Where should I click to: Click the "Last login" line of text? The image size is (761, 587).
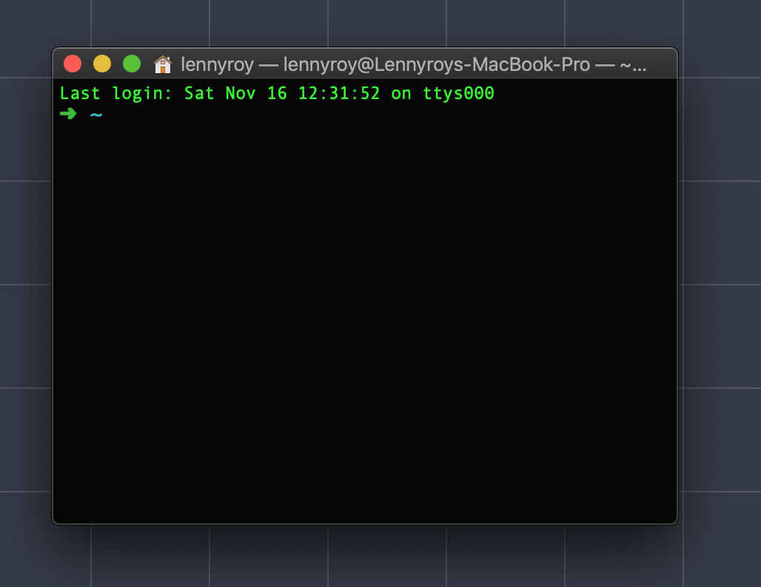[x=277, y=93]
